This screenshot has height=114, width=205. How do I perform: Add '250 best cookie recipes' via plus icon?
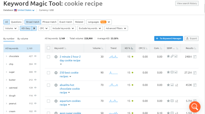[56, 73]
